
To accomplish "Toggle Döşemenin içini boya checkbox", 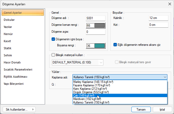I will (x=53, y=39).
